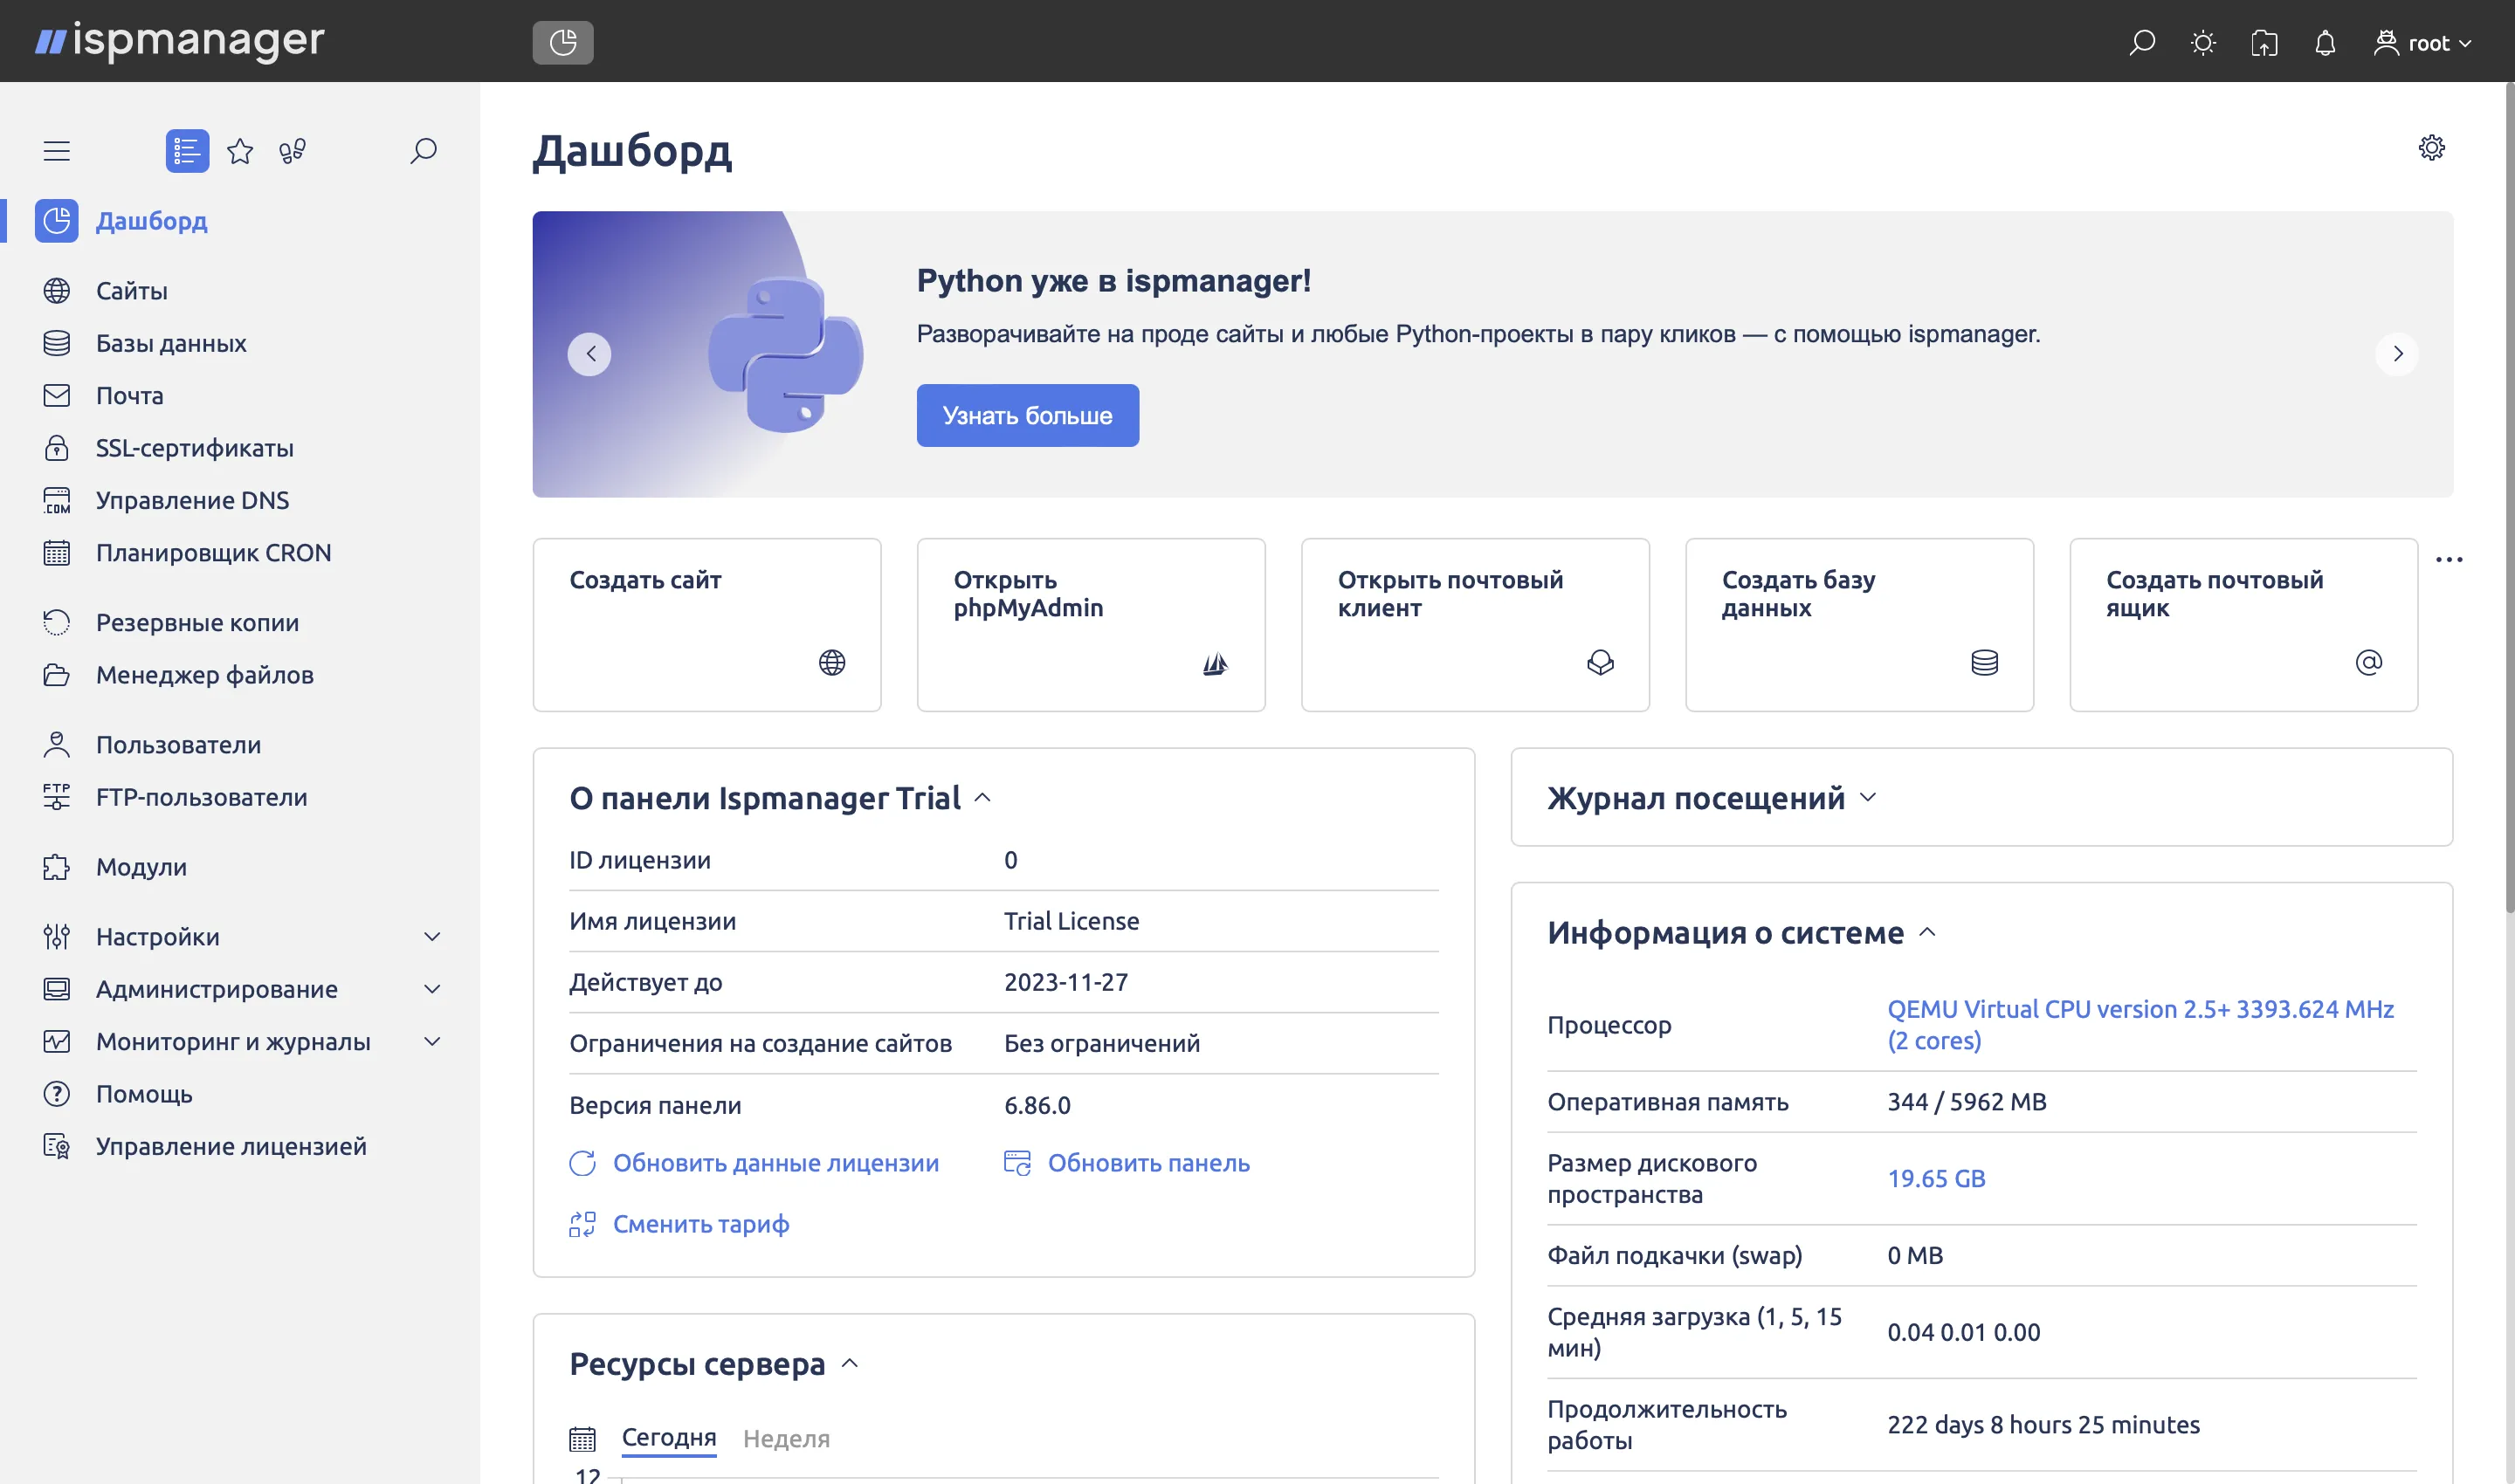Open the dashboard tab in top bar
Viewport: 2515px width, 1484px height.
(x=562, y=43)
